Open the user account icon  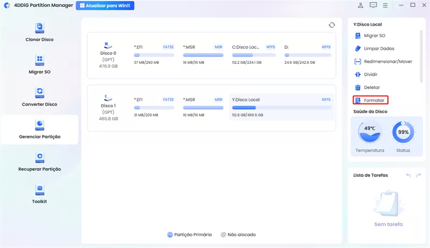click(x=361, y=5)
